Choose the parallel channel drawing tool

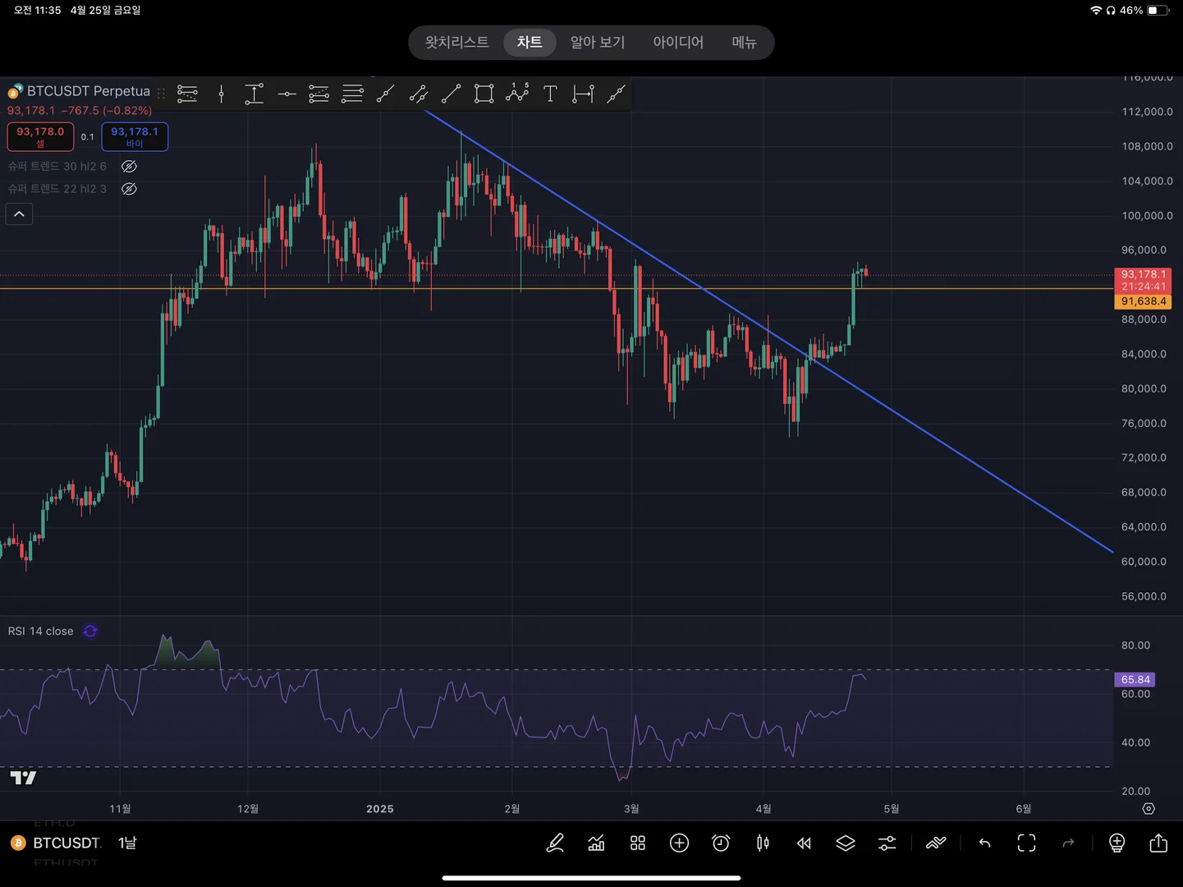point(418,94)
